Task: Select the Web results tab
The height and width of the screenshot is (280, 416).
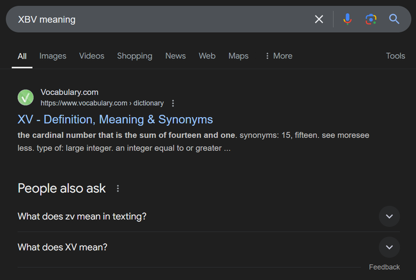Action: [207, 56]
